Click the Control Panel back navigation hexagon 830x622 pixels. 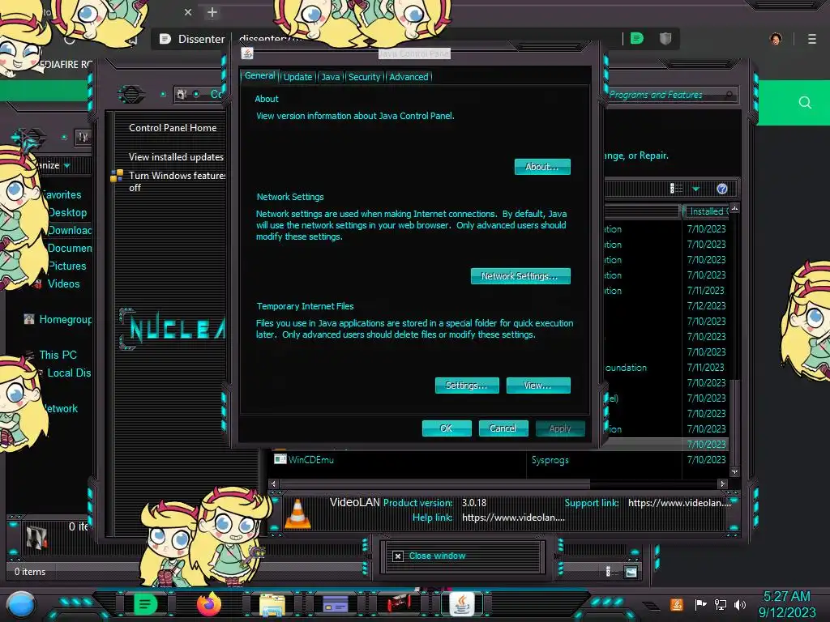click(130, 94)
